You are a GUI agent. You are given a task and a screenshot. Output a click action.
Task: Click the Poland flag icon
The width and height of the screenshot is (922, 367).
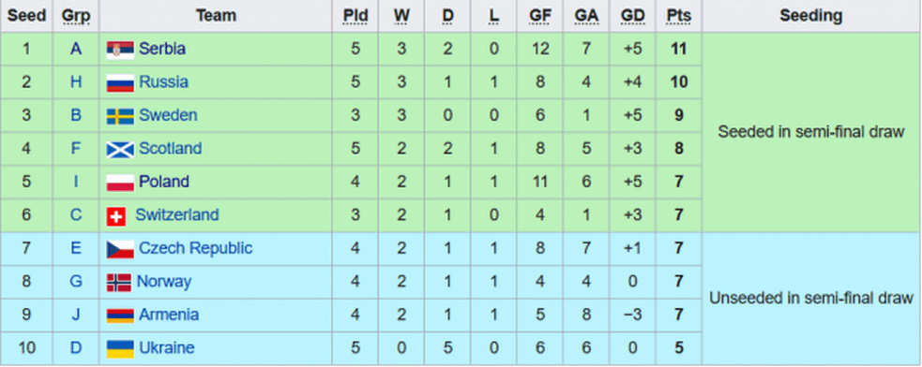coord(121,183)
